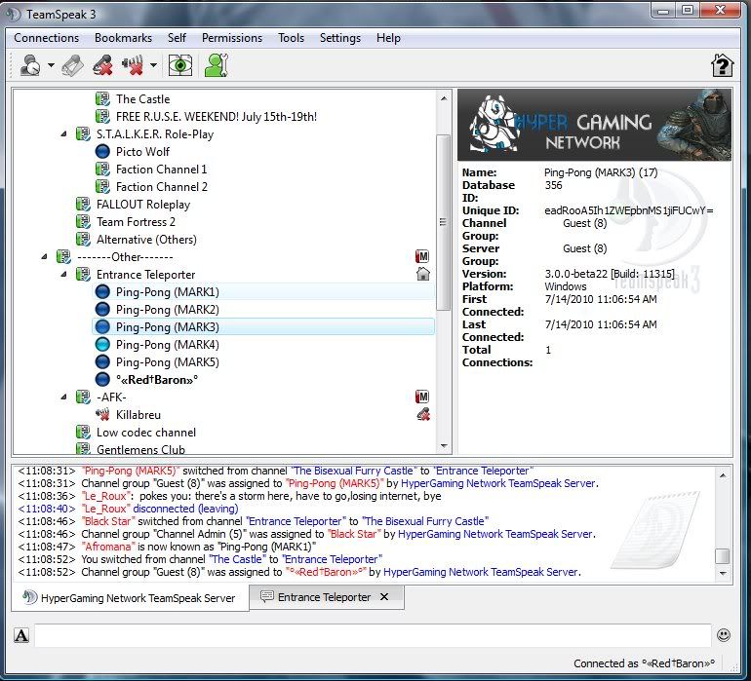The image size is (751, 681).
Task: Toggle the Subscribe to all channels eye icon
Action: point(180,65)
